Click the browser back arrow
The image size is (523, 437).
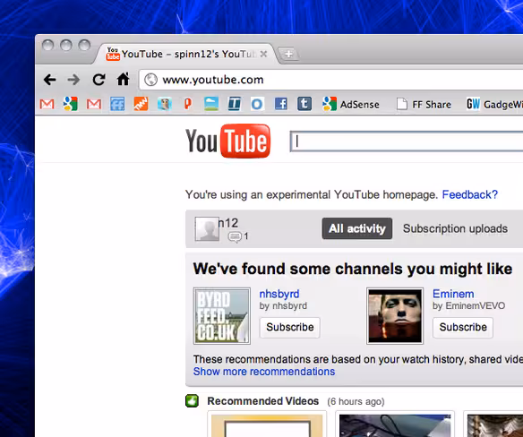49,80
